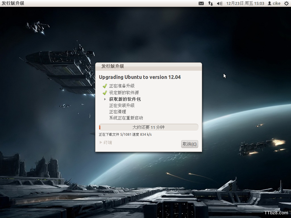Click the 正在准备升级 step text

coord(122,86)
